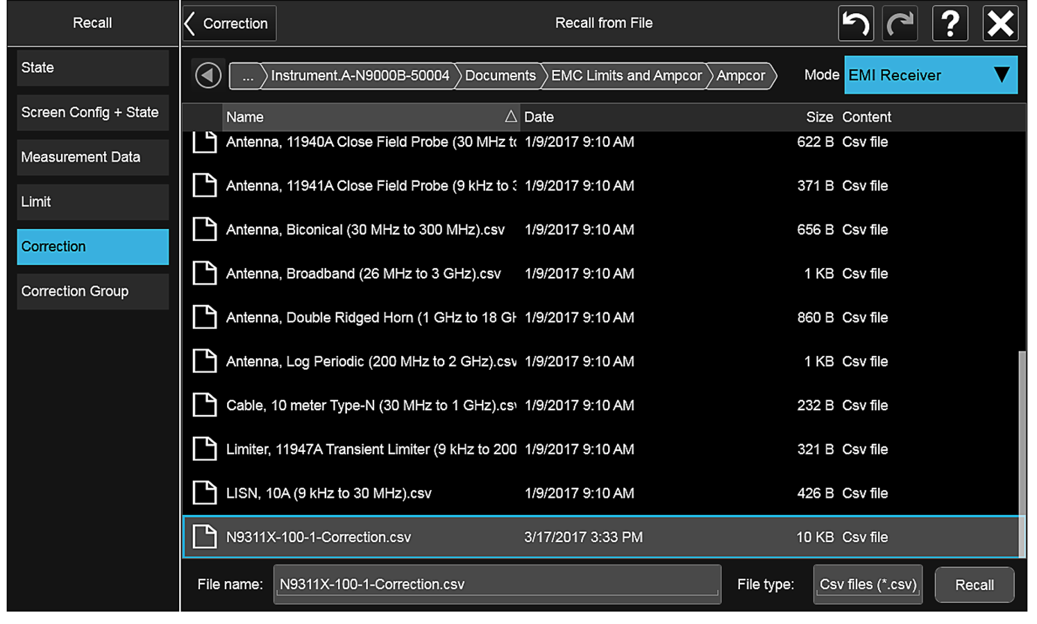Select Antenna, Double Ridged Horn file name
Image resolution: width=1037 pixels, height=624 pixels.
coord(371,317)
